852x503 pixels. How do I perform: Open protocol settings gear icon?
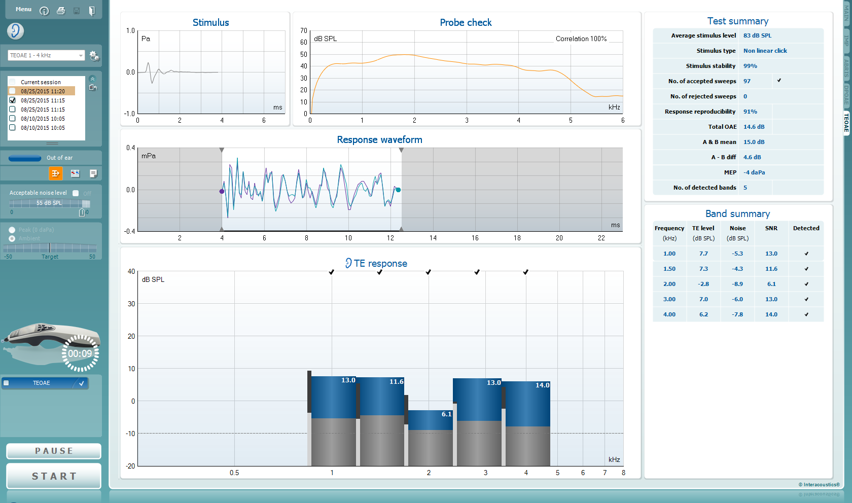click(94, 56)
